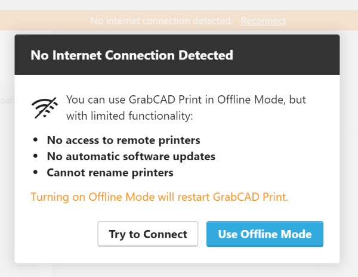Click the word Connect on the white button
The width and height of the screenshot is (358, 277).
[165, 234]
